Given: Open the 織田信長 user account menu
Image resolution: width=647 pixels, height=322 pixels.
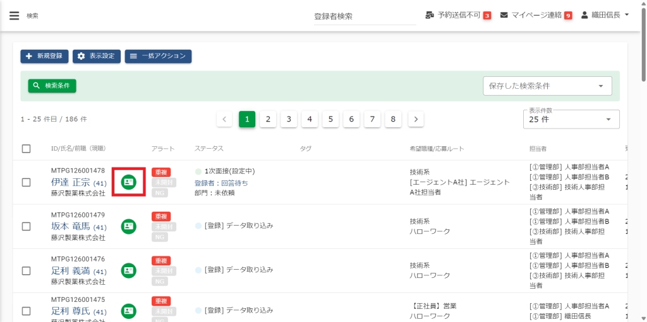Looking at the screenshot, I should coord(605,15).
